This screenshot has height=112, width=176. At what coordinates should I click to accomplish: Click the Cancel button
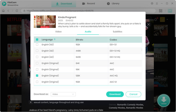(x=133, y=94)
